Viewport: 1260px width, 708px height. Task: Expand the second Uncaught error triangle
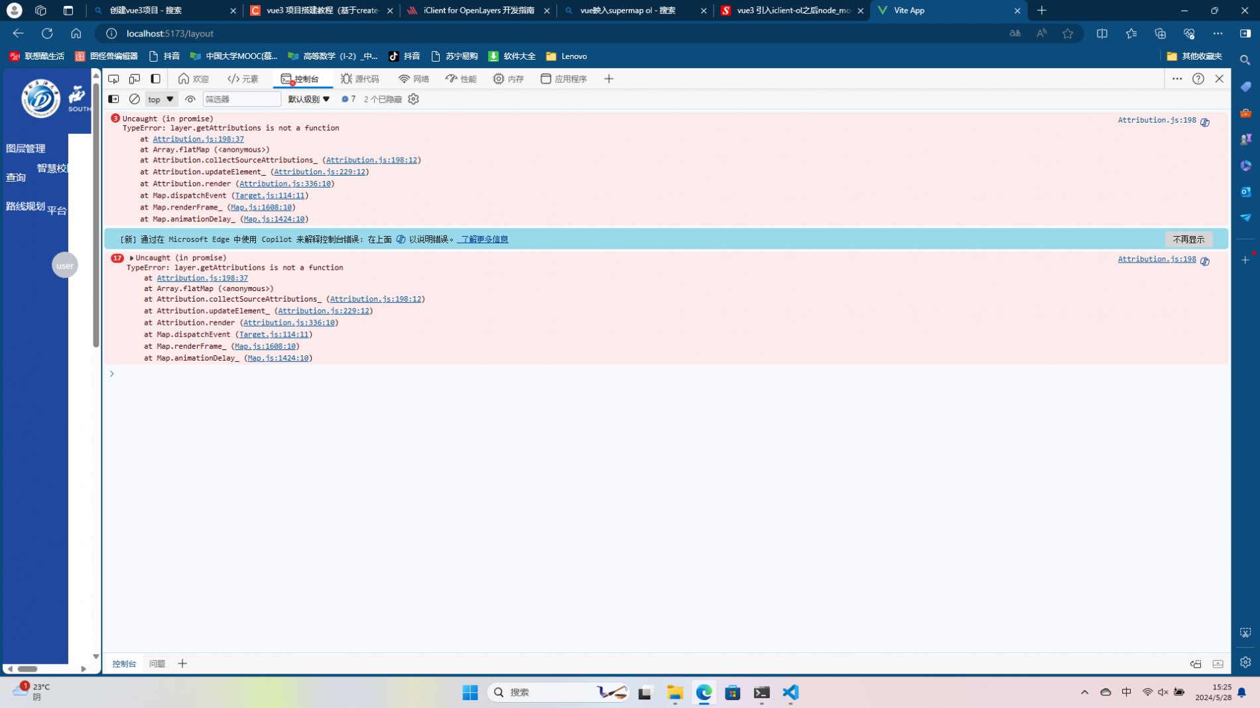(131, 258)
